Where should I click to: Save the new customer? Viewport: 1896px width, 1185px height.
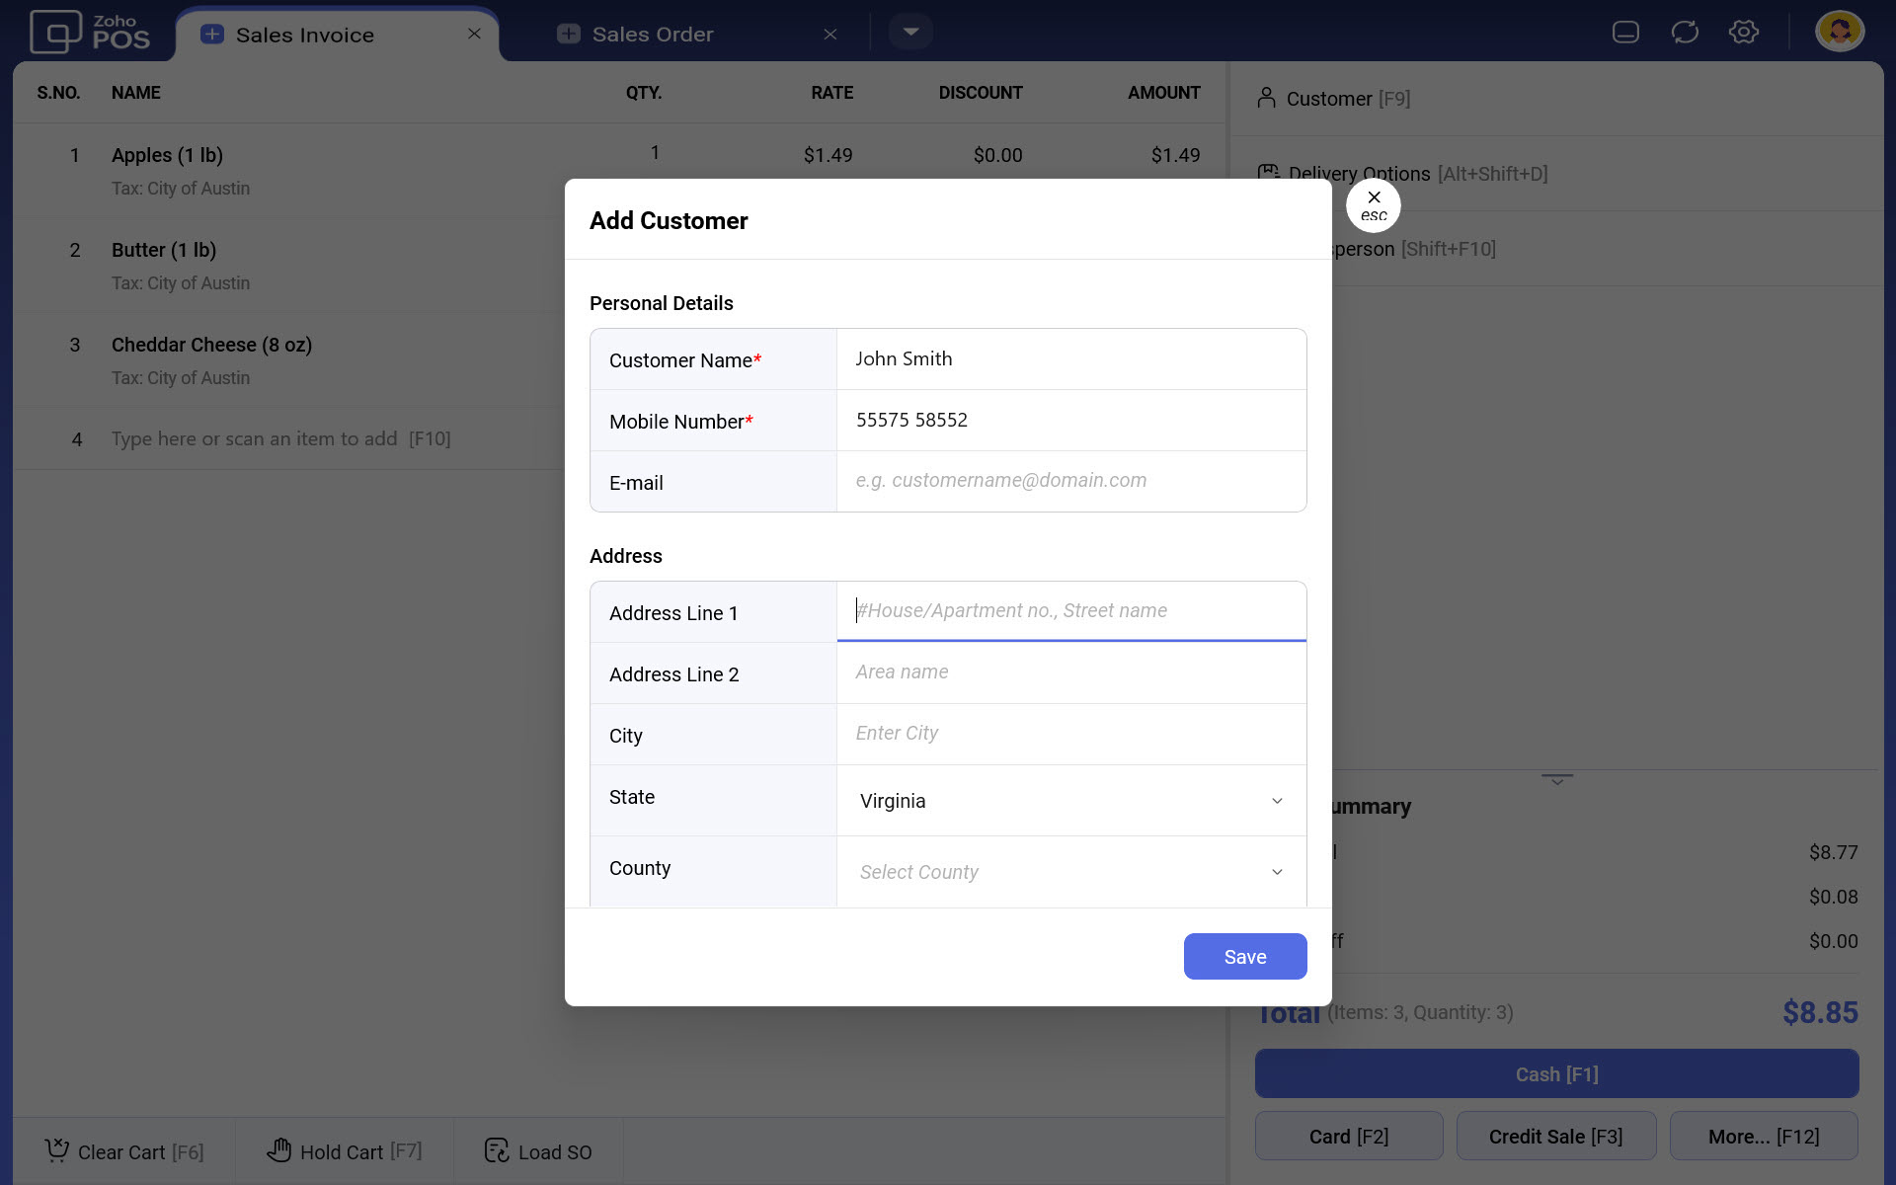coord(1244,956)
